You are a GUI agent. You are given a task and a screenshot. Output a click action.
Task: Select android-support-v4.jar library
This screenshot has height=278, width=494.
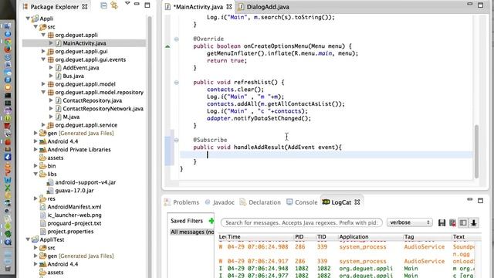coord(85,182)
